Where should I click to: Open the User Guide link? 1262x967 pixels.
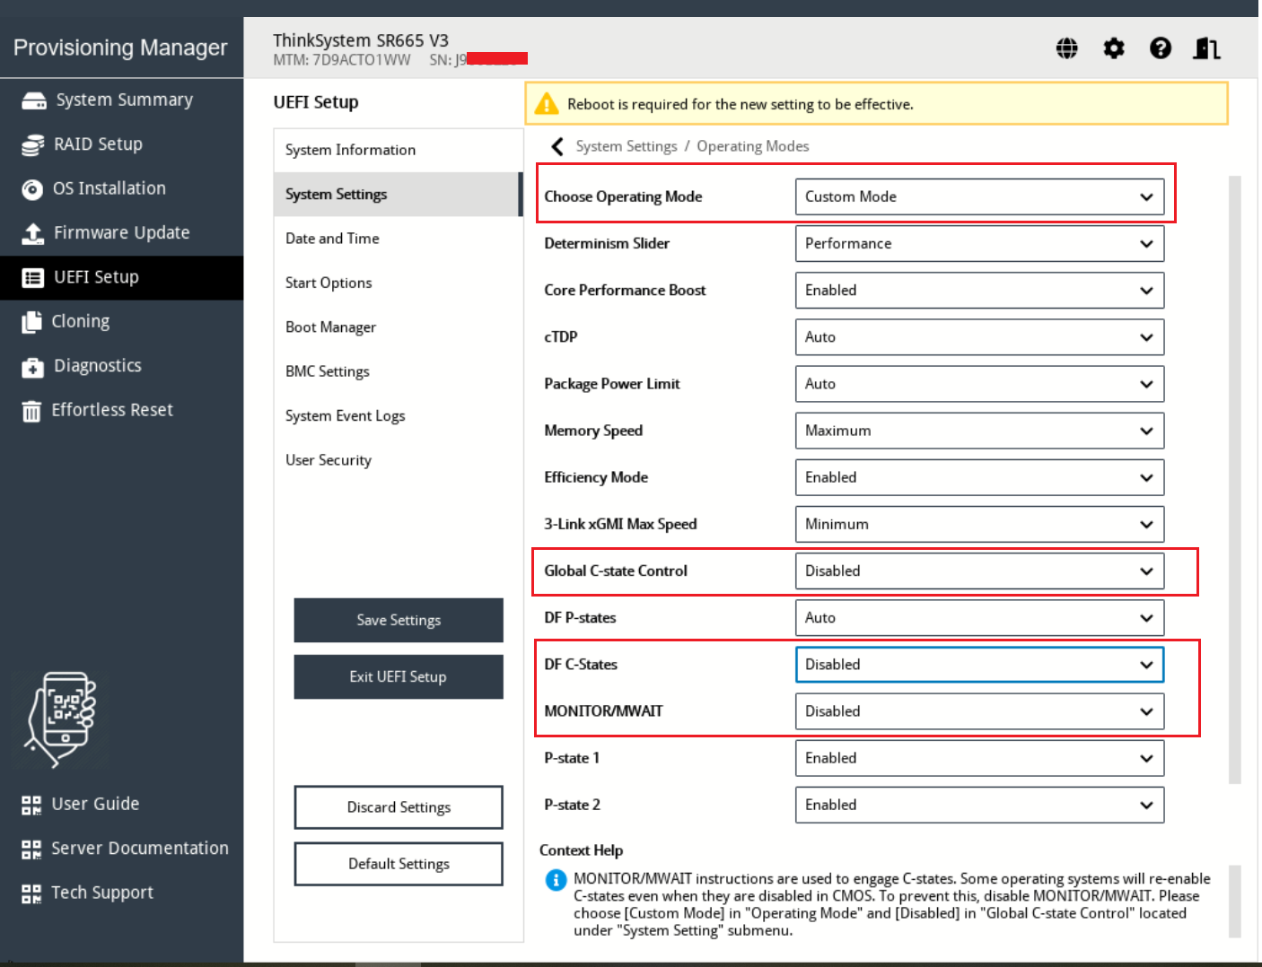pyautogui.click(x=95, y=805)
